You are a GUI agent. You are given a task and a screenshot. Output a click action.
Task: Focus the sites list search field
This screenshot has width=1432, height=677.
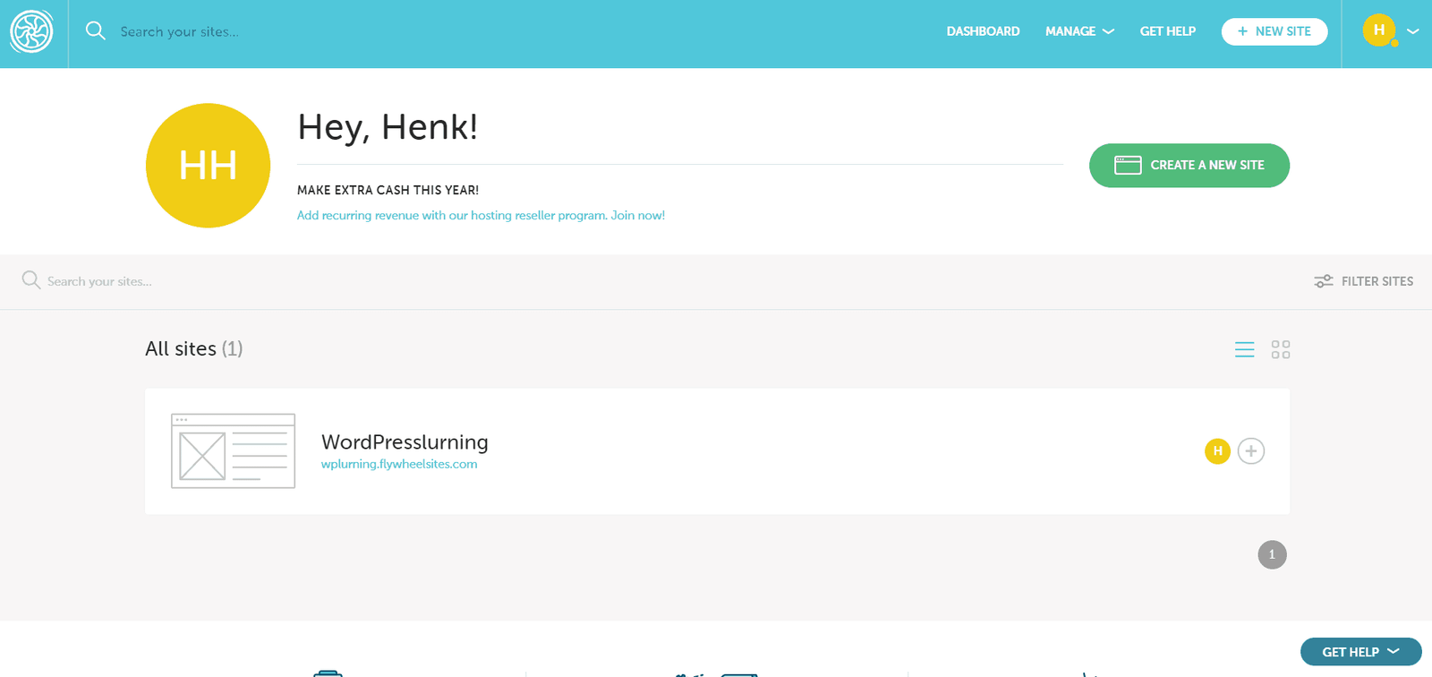point(99,281)
